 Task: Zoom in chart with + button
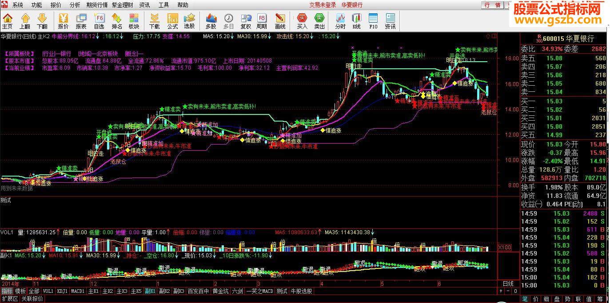tap(501, 291)
